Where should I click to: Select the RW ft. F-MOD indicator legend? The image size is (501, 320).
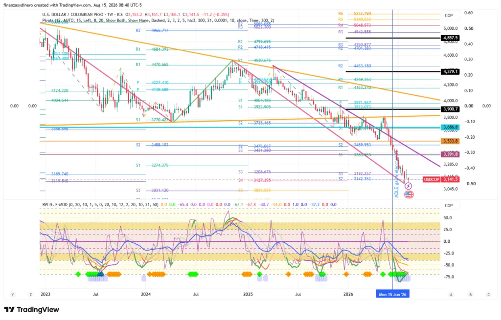point(100,205)
